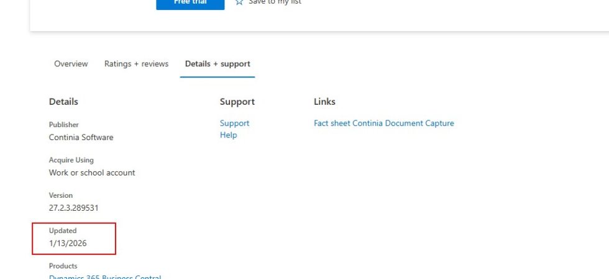The width and height of the screenshot is (609, 279).
Task: Open the Ratings + reviews tab
Action: pyautogui.click(x=136, y=64)
